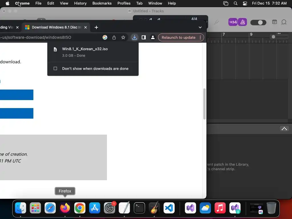The height and width of the screenshot is (219, 292).
Task: Open the share page icon in address bar
Action: point(114,37)
